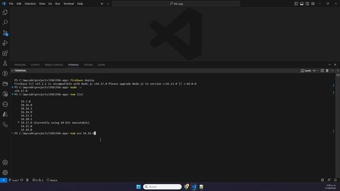Switch to the OUTPUT tab
Screen dimensions: 340x191
35,65
